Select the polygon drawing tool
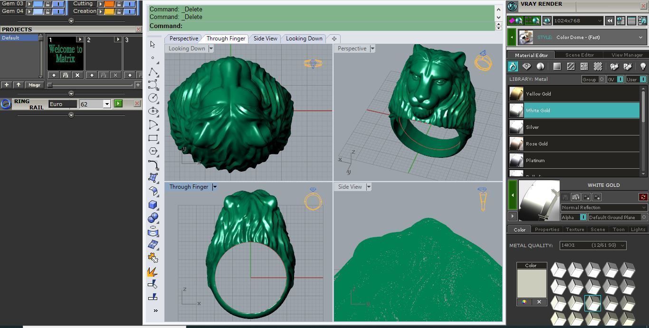The image size is (649, 328). pos(153,151)
